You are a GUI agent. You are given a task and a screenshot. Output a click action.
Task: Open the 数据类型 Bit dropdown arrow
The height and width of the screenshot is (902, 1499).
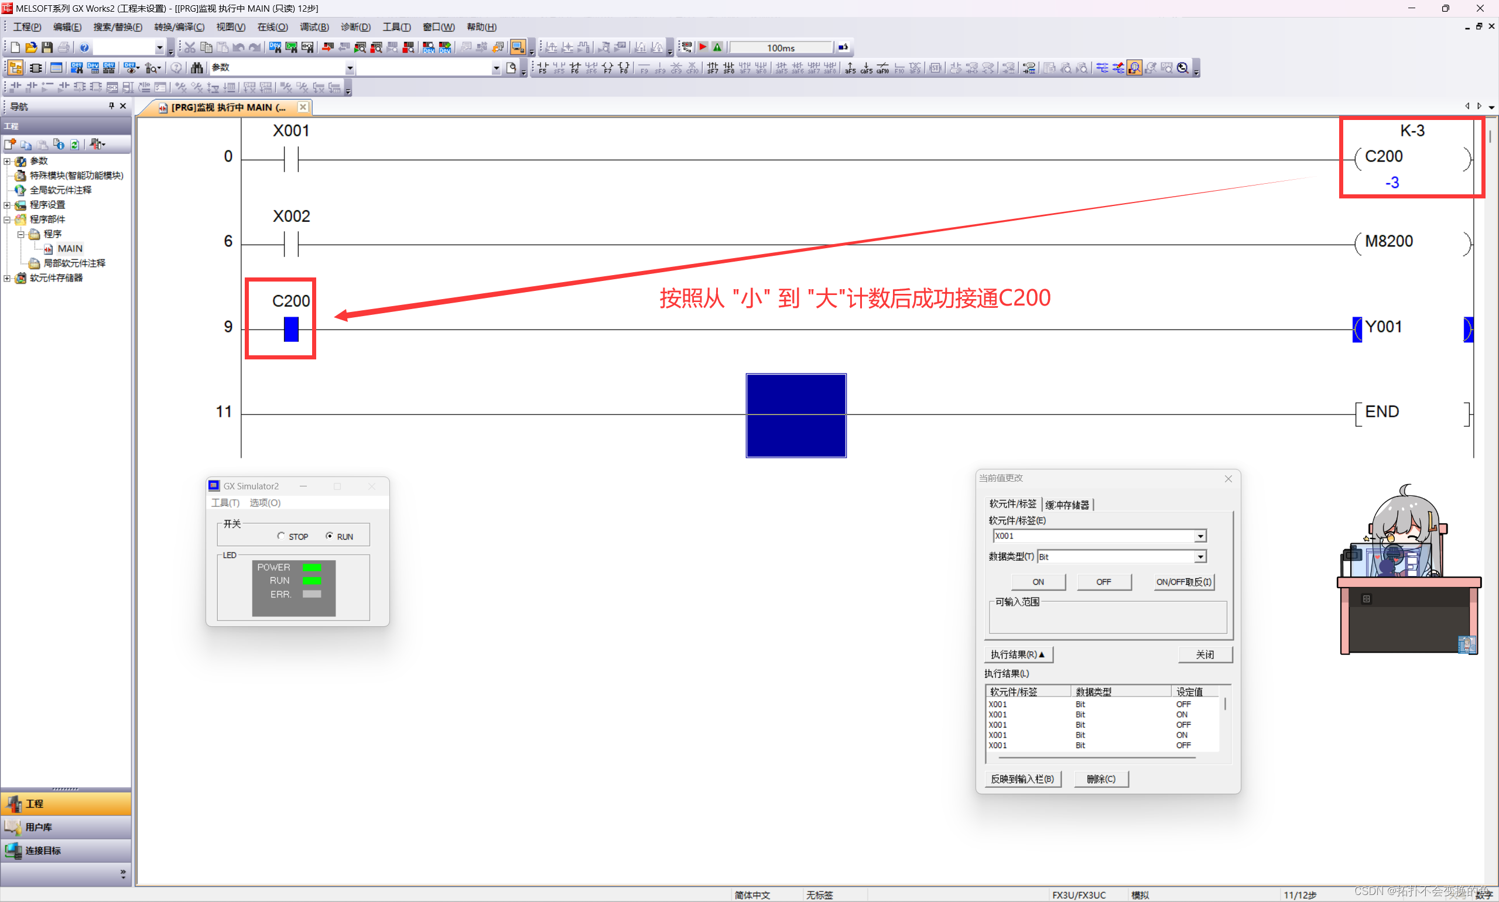click(1200, 557)
